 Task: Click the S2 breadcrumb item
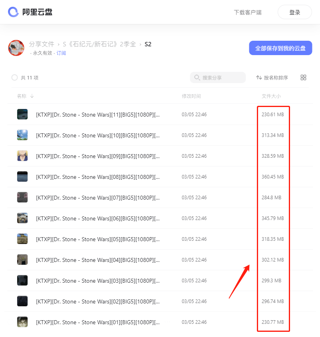148,44
